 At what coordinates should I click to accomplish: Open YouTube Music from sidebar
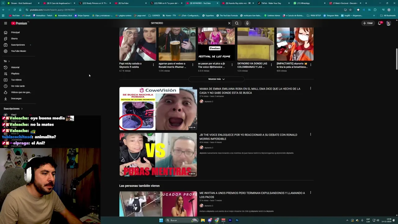(19, 51)
